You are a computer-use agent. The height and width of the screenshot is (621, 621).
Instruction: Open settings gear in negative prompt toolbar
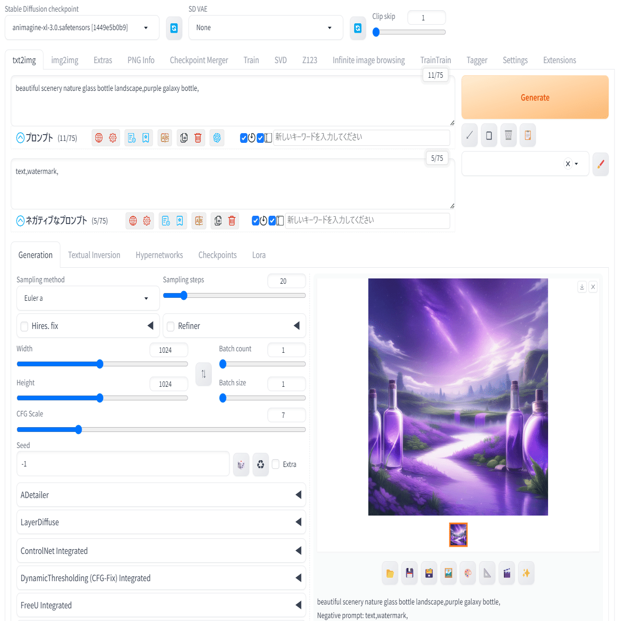click(x=147, y=221)
